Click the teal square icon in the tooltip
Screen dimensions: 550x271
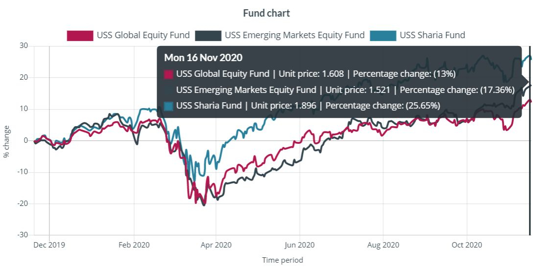tap(168, 106)
